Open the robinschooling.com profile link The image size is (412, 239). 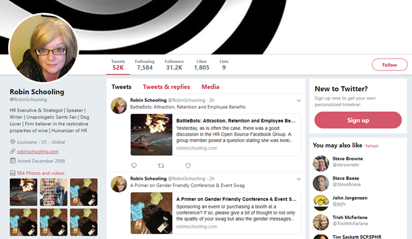click(38, 152)
